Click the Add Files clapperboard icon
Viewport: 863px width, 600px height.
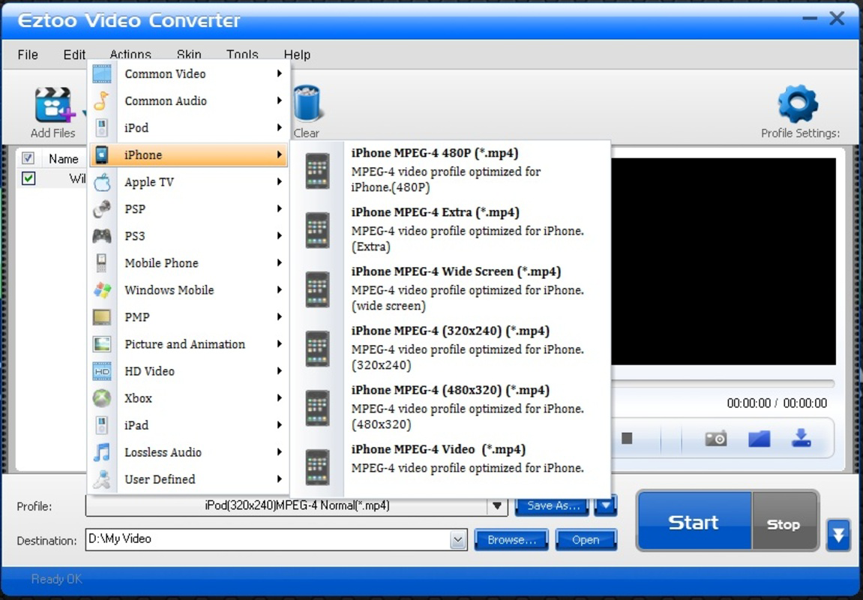[54, 103]
